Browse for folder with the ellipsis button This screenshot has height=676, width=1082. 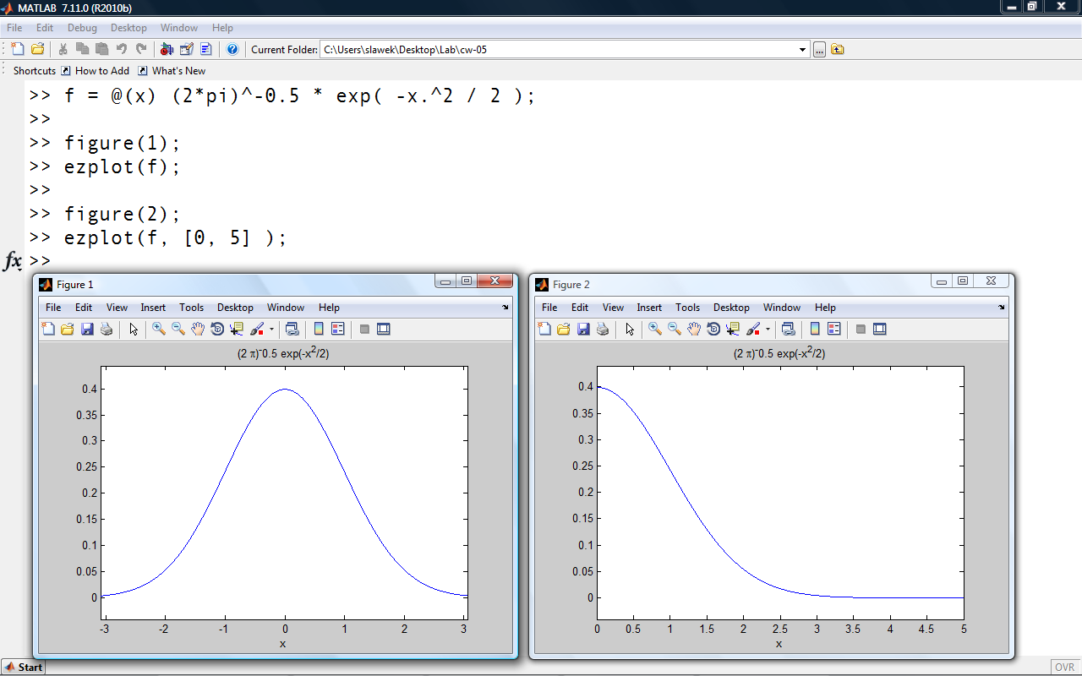819,49
